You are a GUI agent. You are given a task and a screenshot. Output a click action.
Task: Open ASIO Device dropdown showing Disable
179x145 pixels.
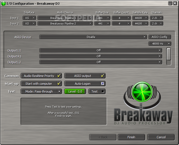(x=93, y=37)
